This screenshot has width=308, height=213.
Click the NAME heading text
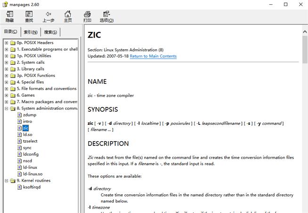(97, 82)
